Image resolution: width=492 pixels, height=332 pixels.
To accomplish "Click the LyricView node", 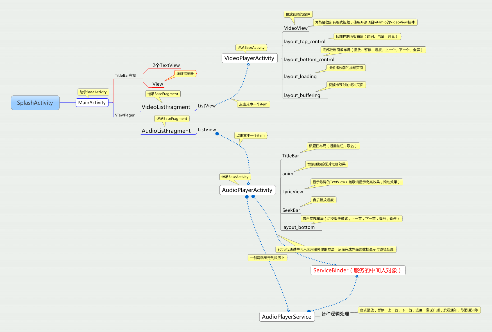I will [293, 192].
